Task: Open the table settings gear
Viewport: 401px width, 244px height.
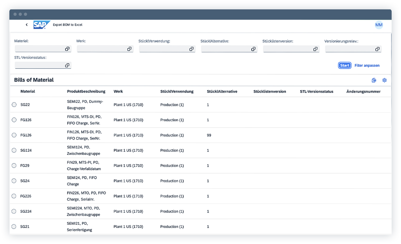Action: tap(384, 80)
